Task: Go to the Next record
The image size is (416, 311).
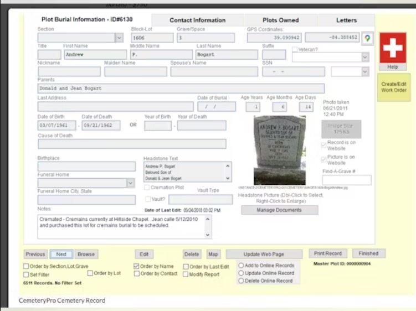Action: click(x=61, y=254)
